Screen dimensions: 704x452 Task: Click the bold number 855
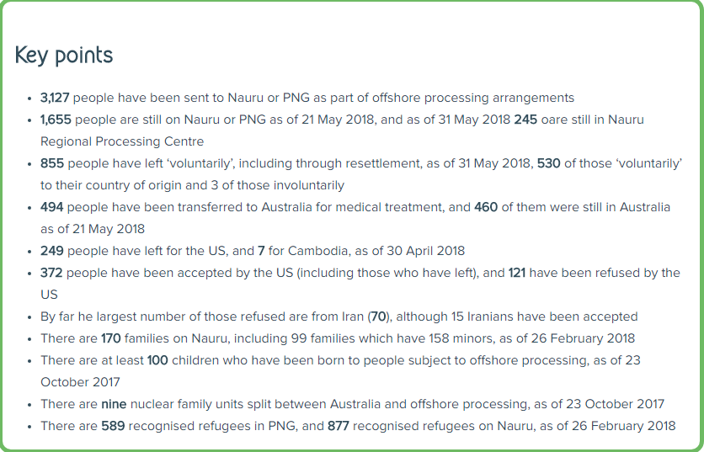click(x=51, y=163)
